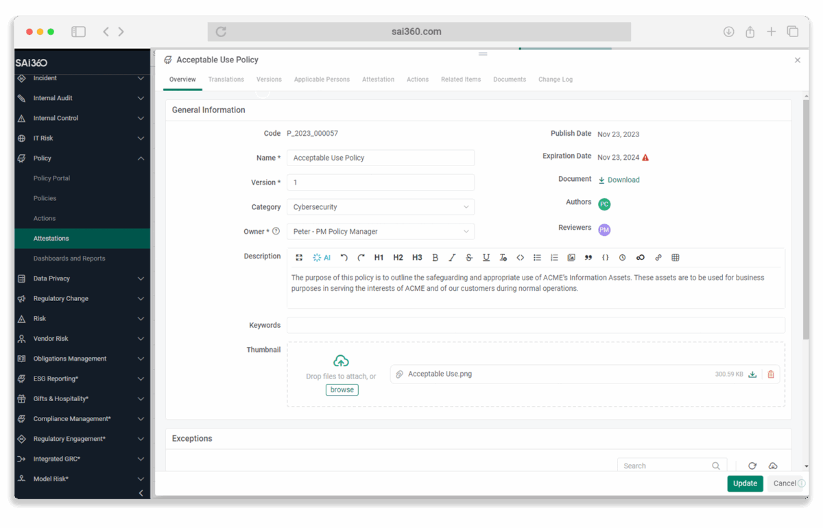This screenshot has height=528, width=823.
Task: Delete the Acceptable Use.png thumbnail
Action: coord(771,374)
